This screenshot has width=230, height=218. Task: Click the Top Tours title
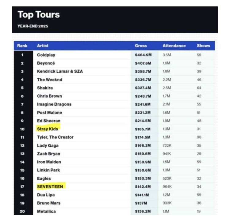(39, 15)
